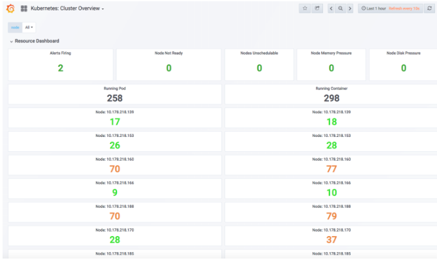Click pod count 70 for node 10.178.218.160
This screenshot has height=263, width=437.
115,169
